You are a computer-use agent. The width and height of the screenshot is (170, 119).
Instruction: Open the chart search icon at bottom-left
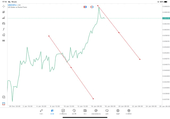point(4,97)
